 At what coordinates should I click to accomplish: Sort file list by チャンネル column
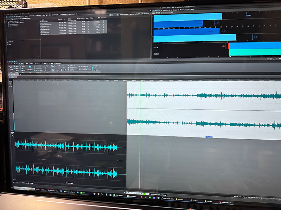pos(103,18)
